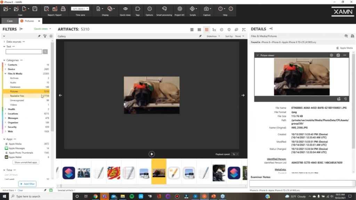Switch artifacts to list view
The image size is (356, 200).
192,30
